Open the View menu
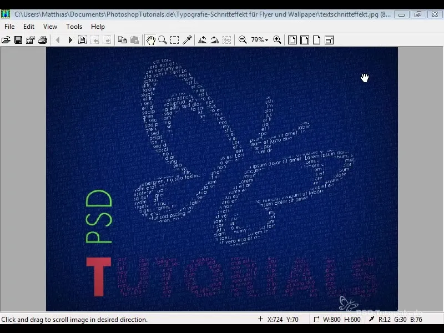The image size is (444, 333). click(x=50, y=26)
